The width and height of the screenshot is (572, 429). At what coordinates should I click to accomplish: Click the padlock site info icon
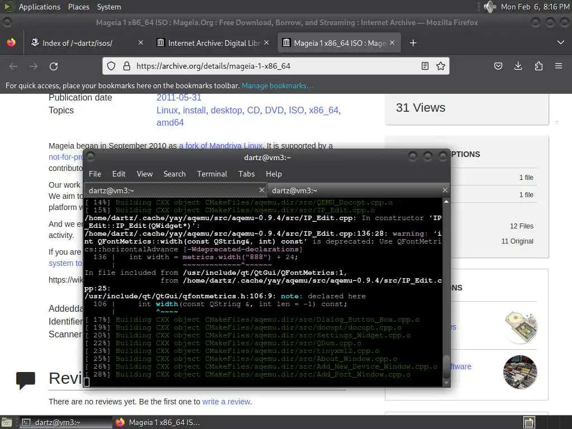(x=127, y=66)
